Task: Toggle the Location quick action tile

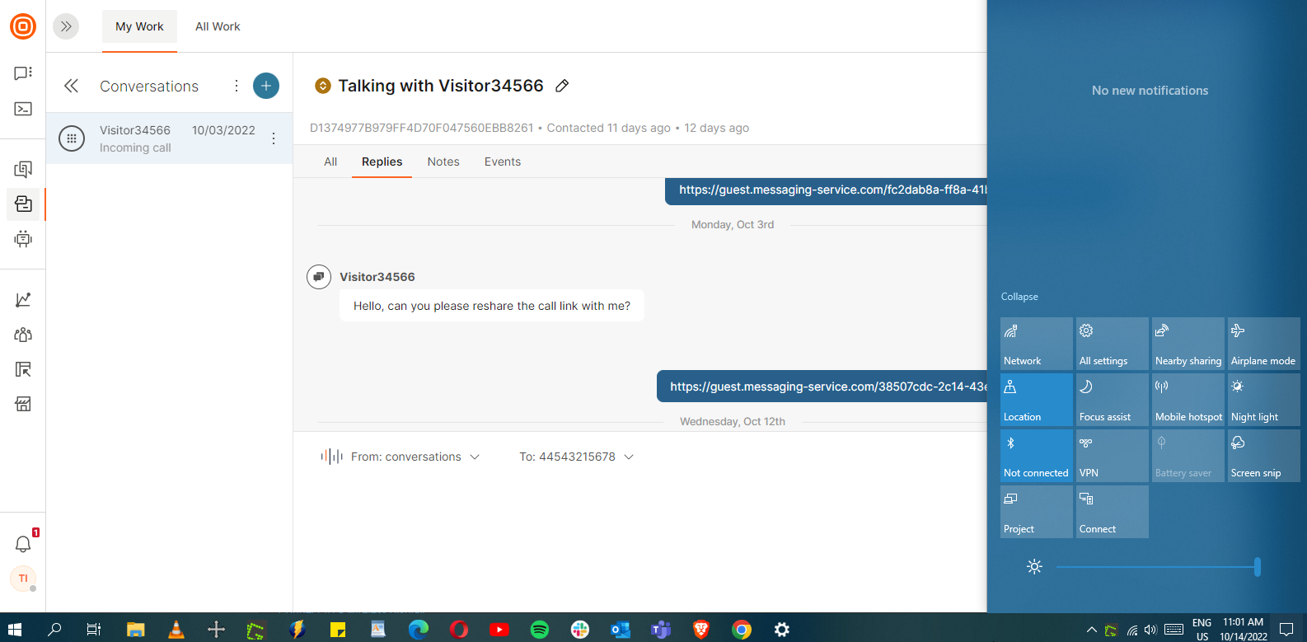Action: click(x=1036, y=400)
